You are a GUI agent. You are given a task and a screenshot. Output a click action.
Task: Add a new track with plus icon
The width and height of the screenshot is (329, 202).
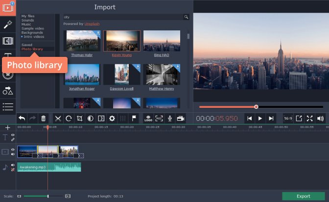[7, 127]
